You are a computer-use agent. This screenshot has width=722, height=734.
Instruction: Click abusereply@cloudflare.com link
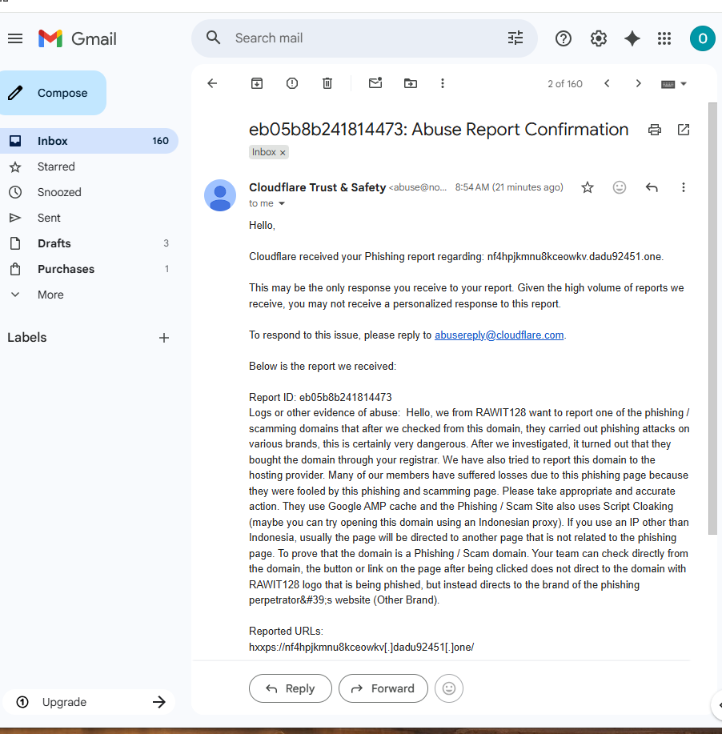coord(499,335)
